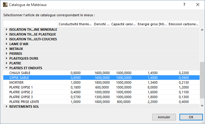This screenshot has width=205, height=124.
Task: Expand the LAME D'AIR category
Action: pyautogui.click(x=7, y=44)
